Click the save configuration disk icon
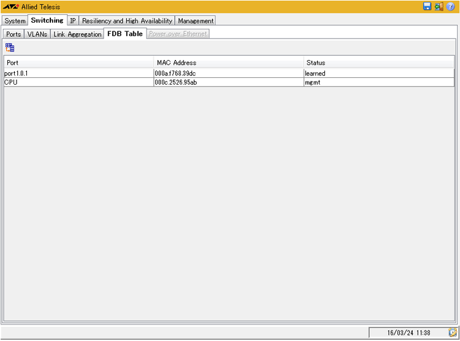460x341 pixels. 427,6
